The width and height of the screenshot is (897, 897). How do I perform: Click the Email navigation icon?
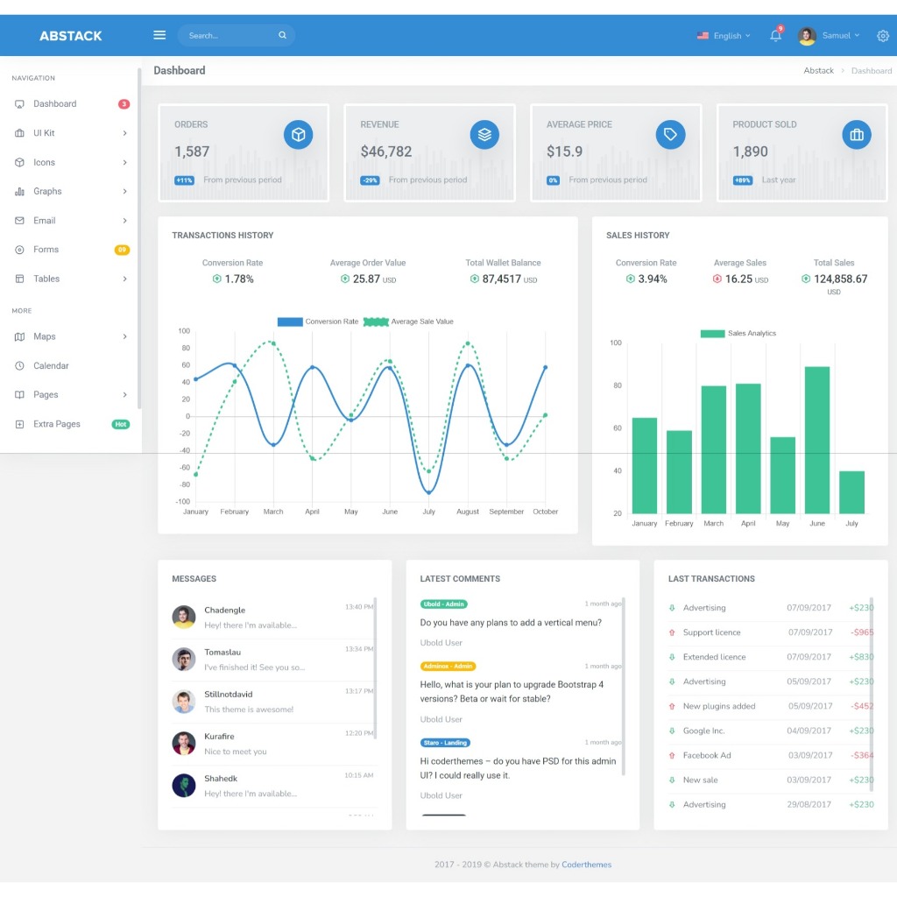tap(20, 220)
